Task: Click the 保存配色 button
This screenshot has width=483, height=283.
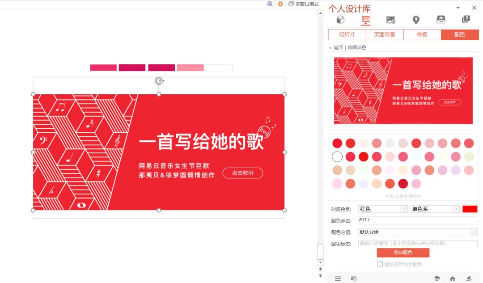Action: point(403,253)
